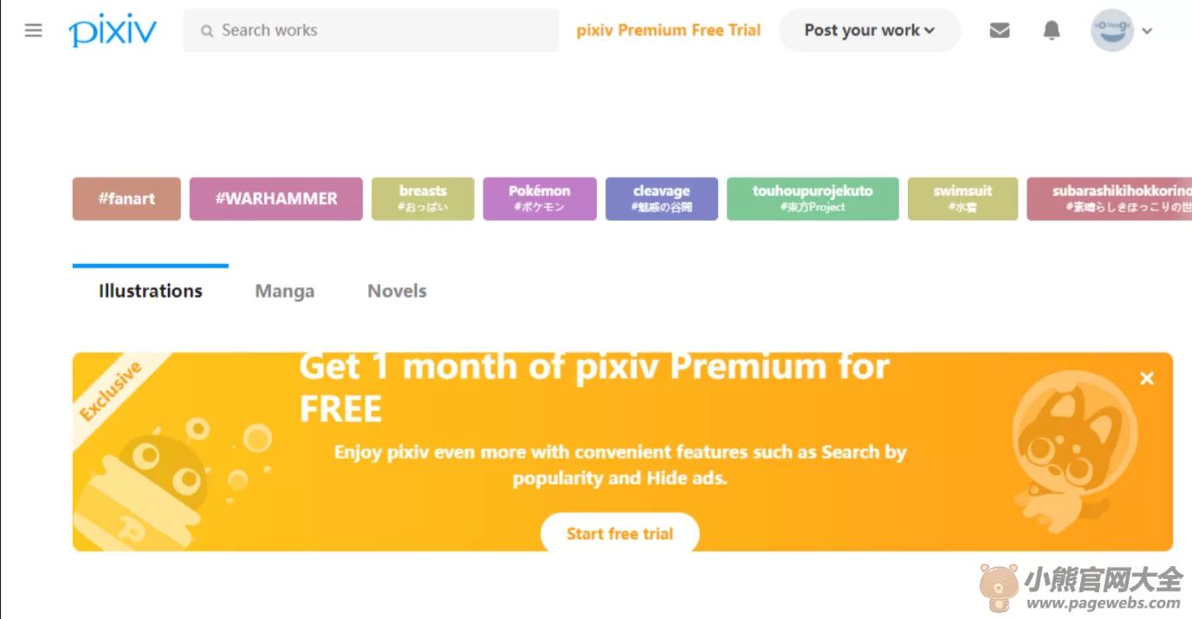Viewport: 1192px width, 619px height.
Task: Click the search magnifier icon
Action: 207,31
